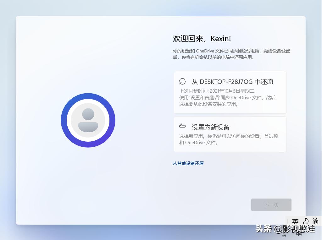Click the accessibility person icon near the bottom

click(284, 234)
